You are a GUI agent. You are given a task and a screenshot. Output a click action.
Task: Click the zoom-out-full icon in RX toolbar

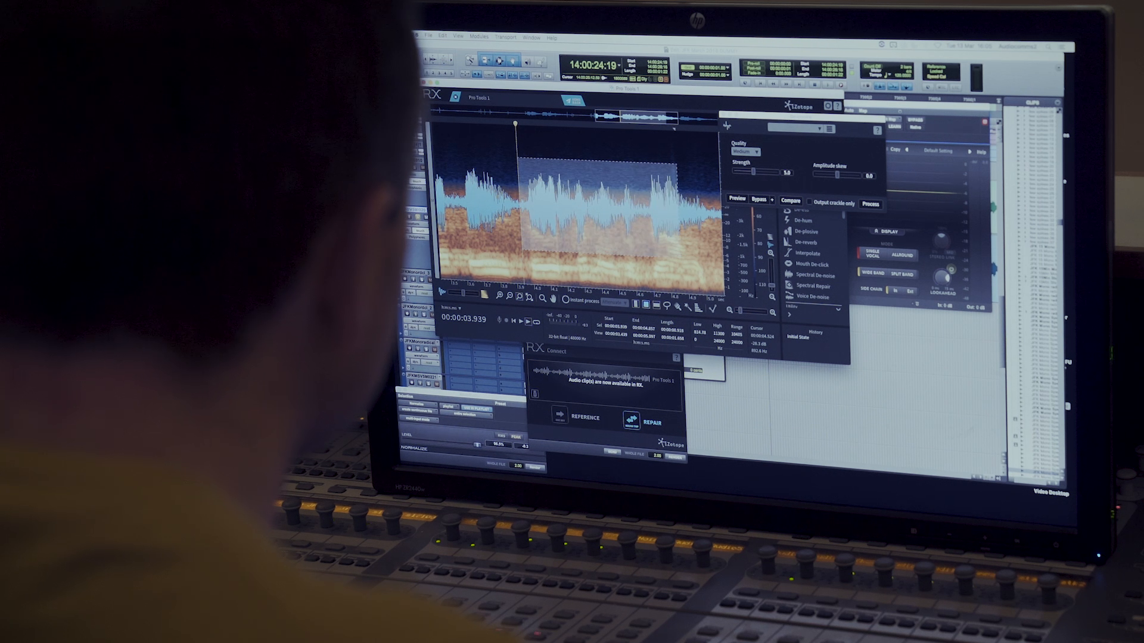tap(529, 297)
